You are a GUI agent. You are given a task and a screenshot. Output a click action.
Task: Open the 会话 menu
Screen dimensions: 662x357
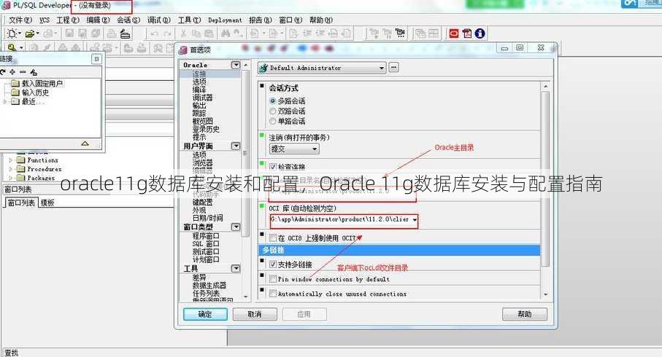(128, 20)
